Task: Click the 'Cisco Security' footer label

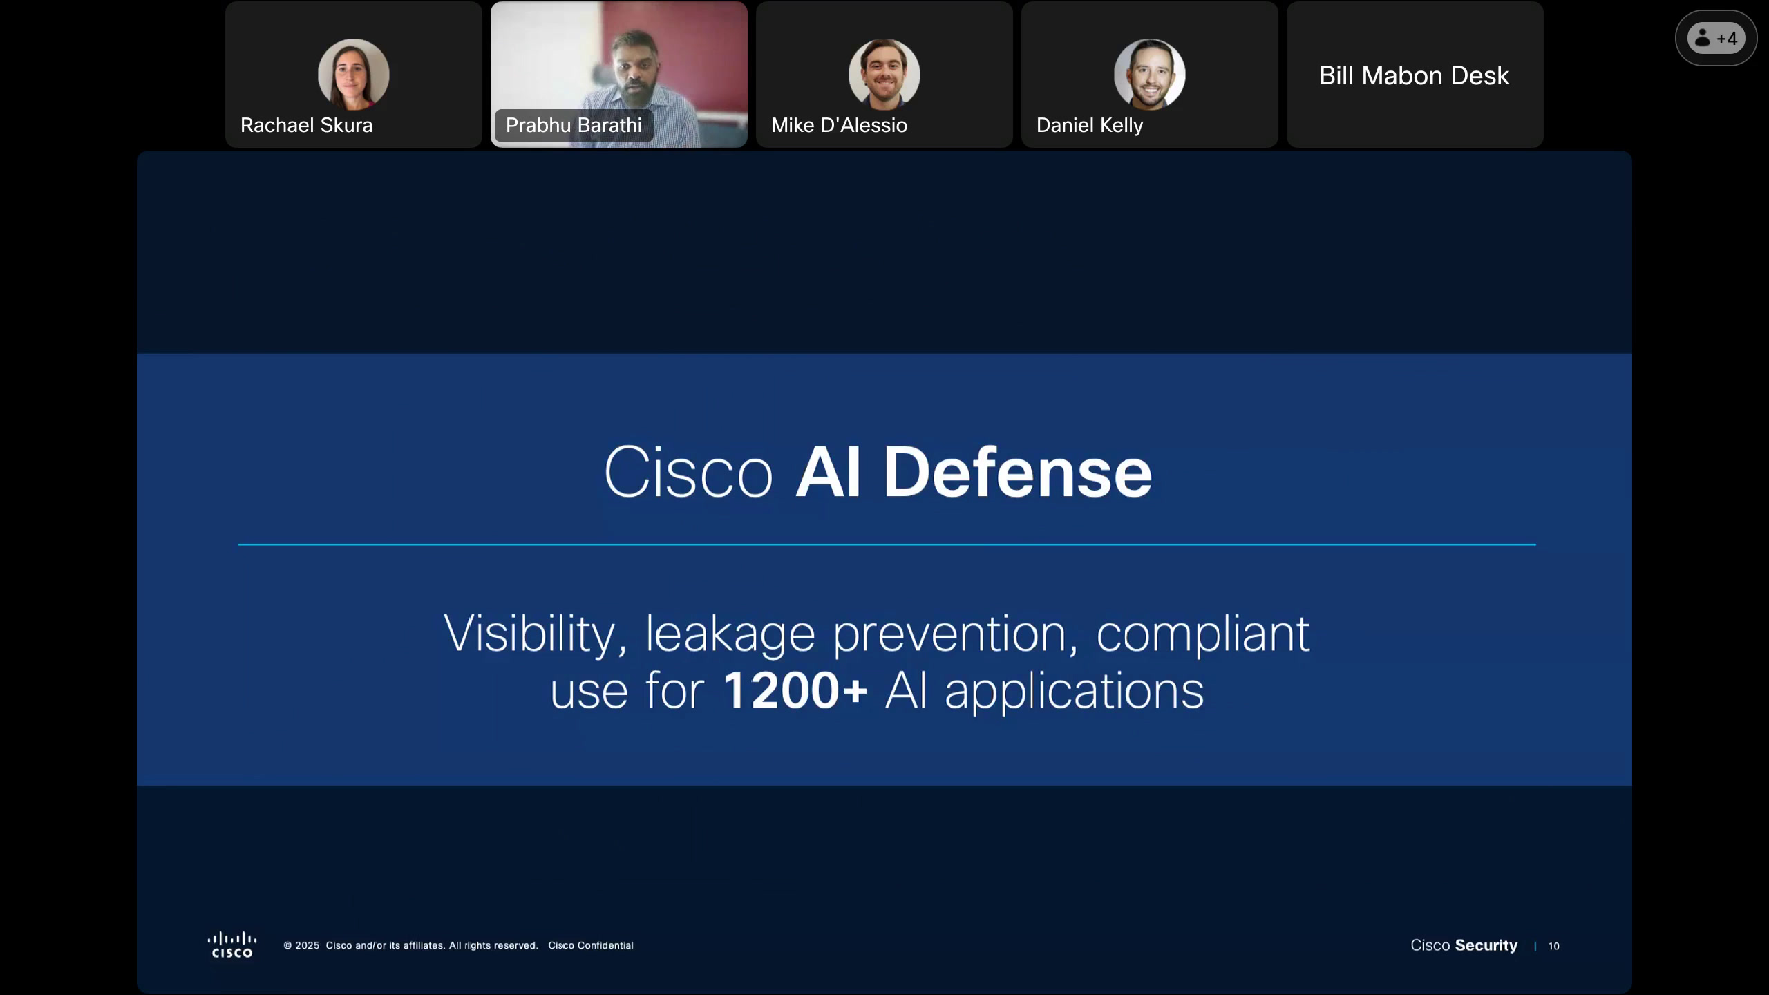Action: [1464, 945]
